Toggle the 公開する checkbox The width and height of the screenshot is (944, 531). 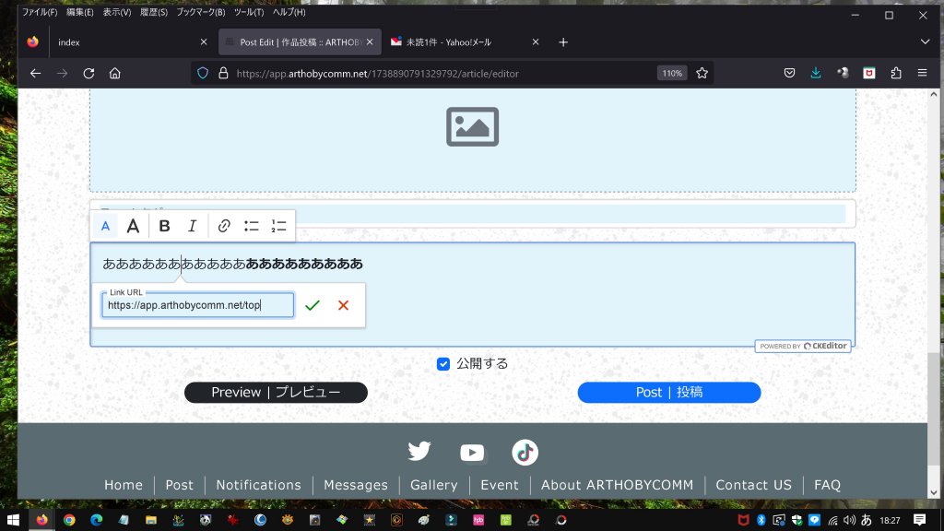tap(443, 364)
